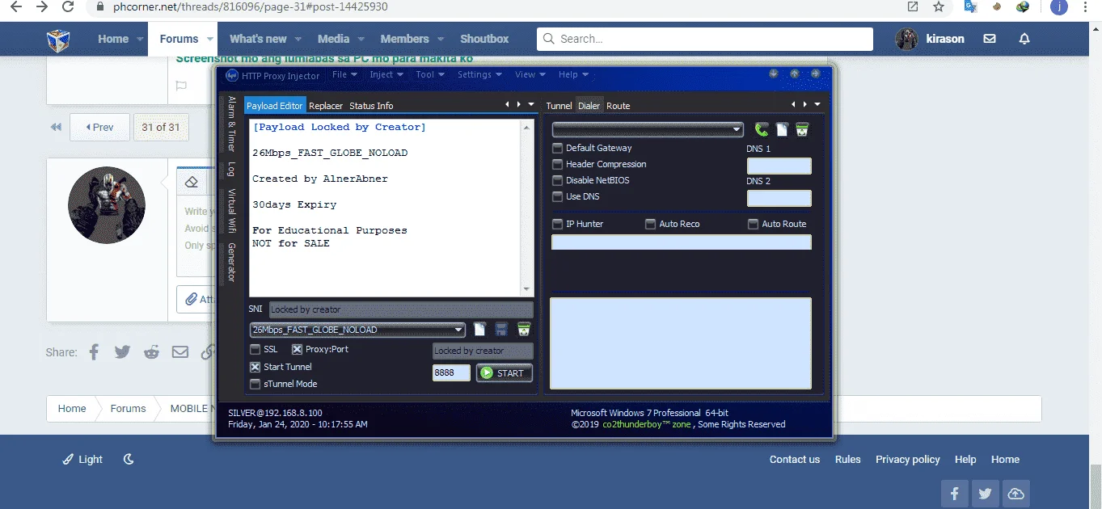Click the eraser icon in reply editor
The width and height of the screenshot is (1102, 509).
(192, 182)
